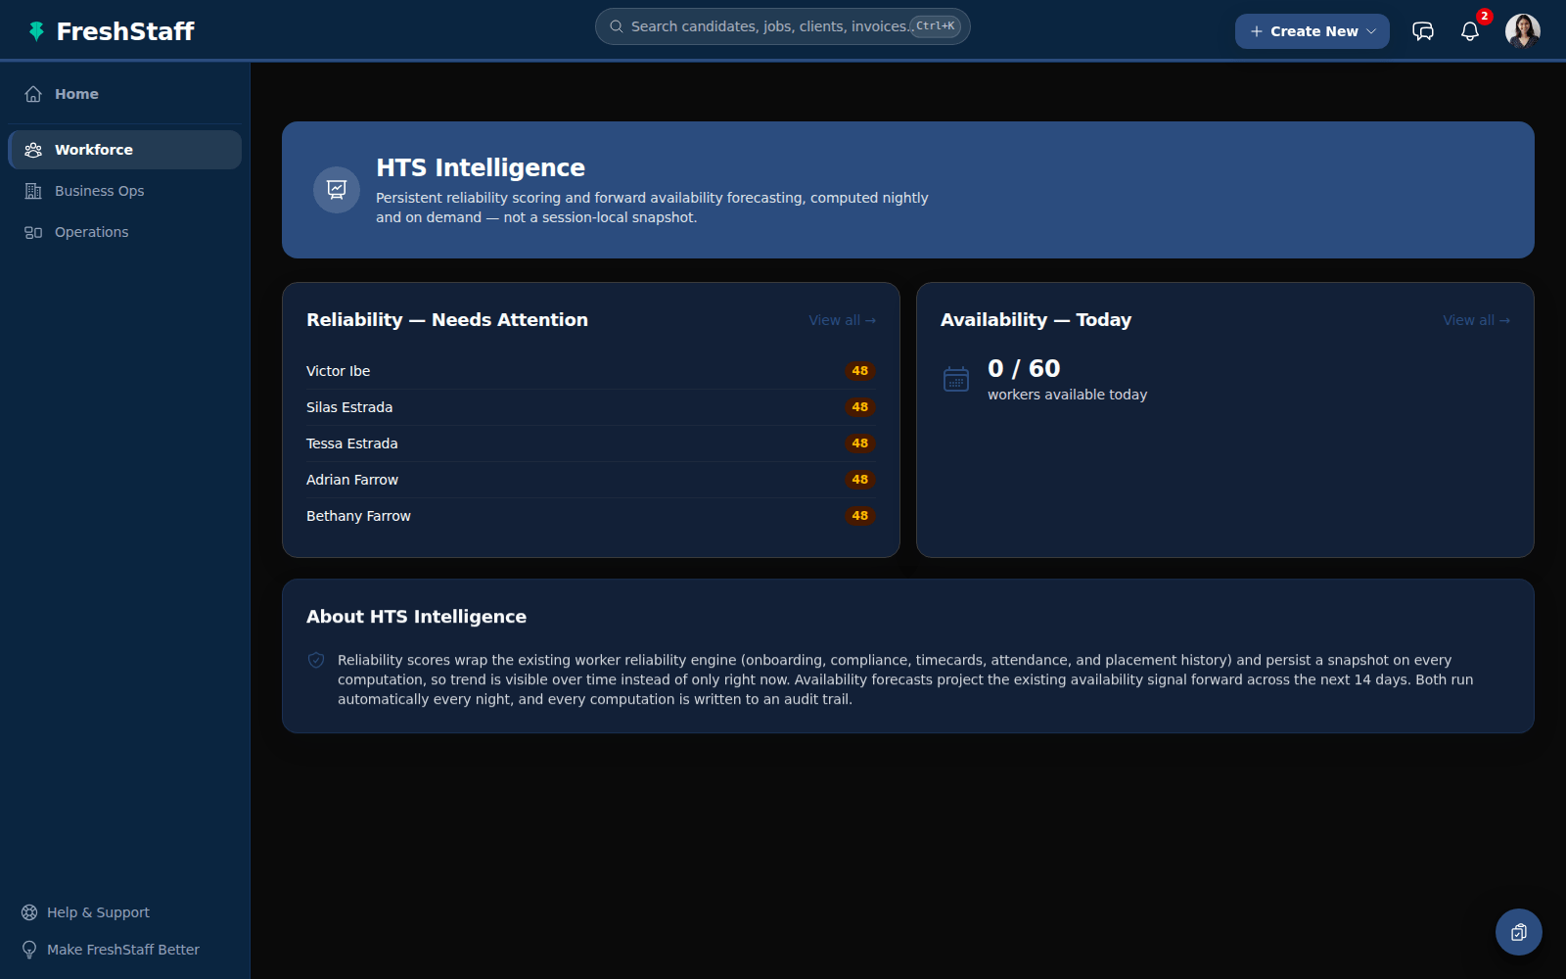Open the user profile avatar
1566x979 pixels.
1523,31
